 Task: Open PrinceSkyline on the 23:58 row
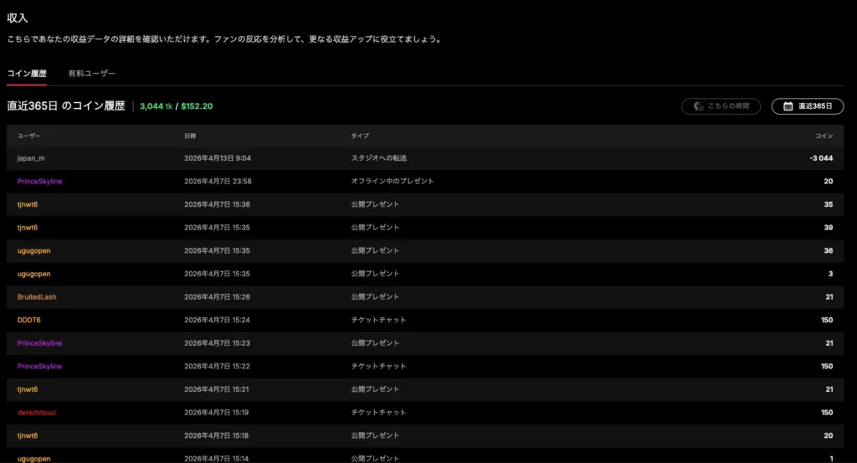pyautogui.click(x=39, y=181)
